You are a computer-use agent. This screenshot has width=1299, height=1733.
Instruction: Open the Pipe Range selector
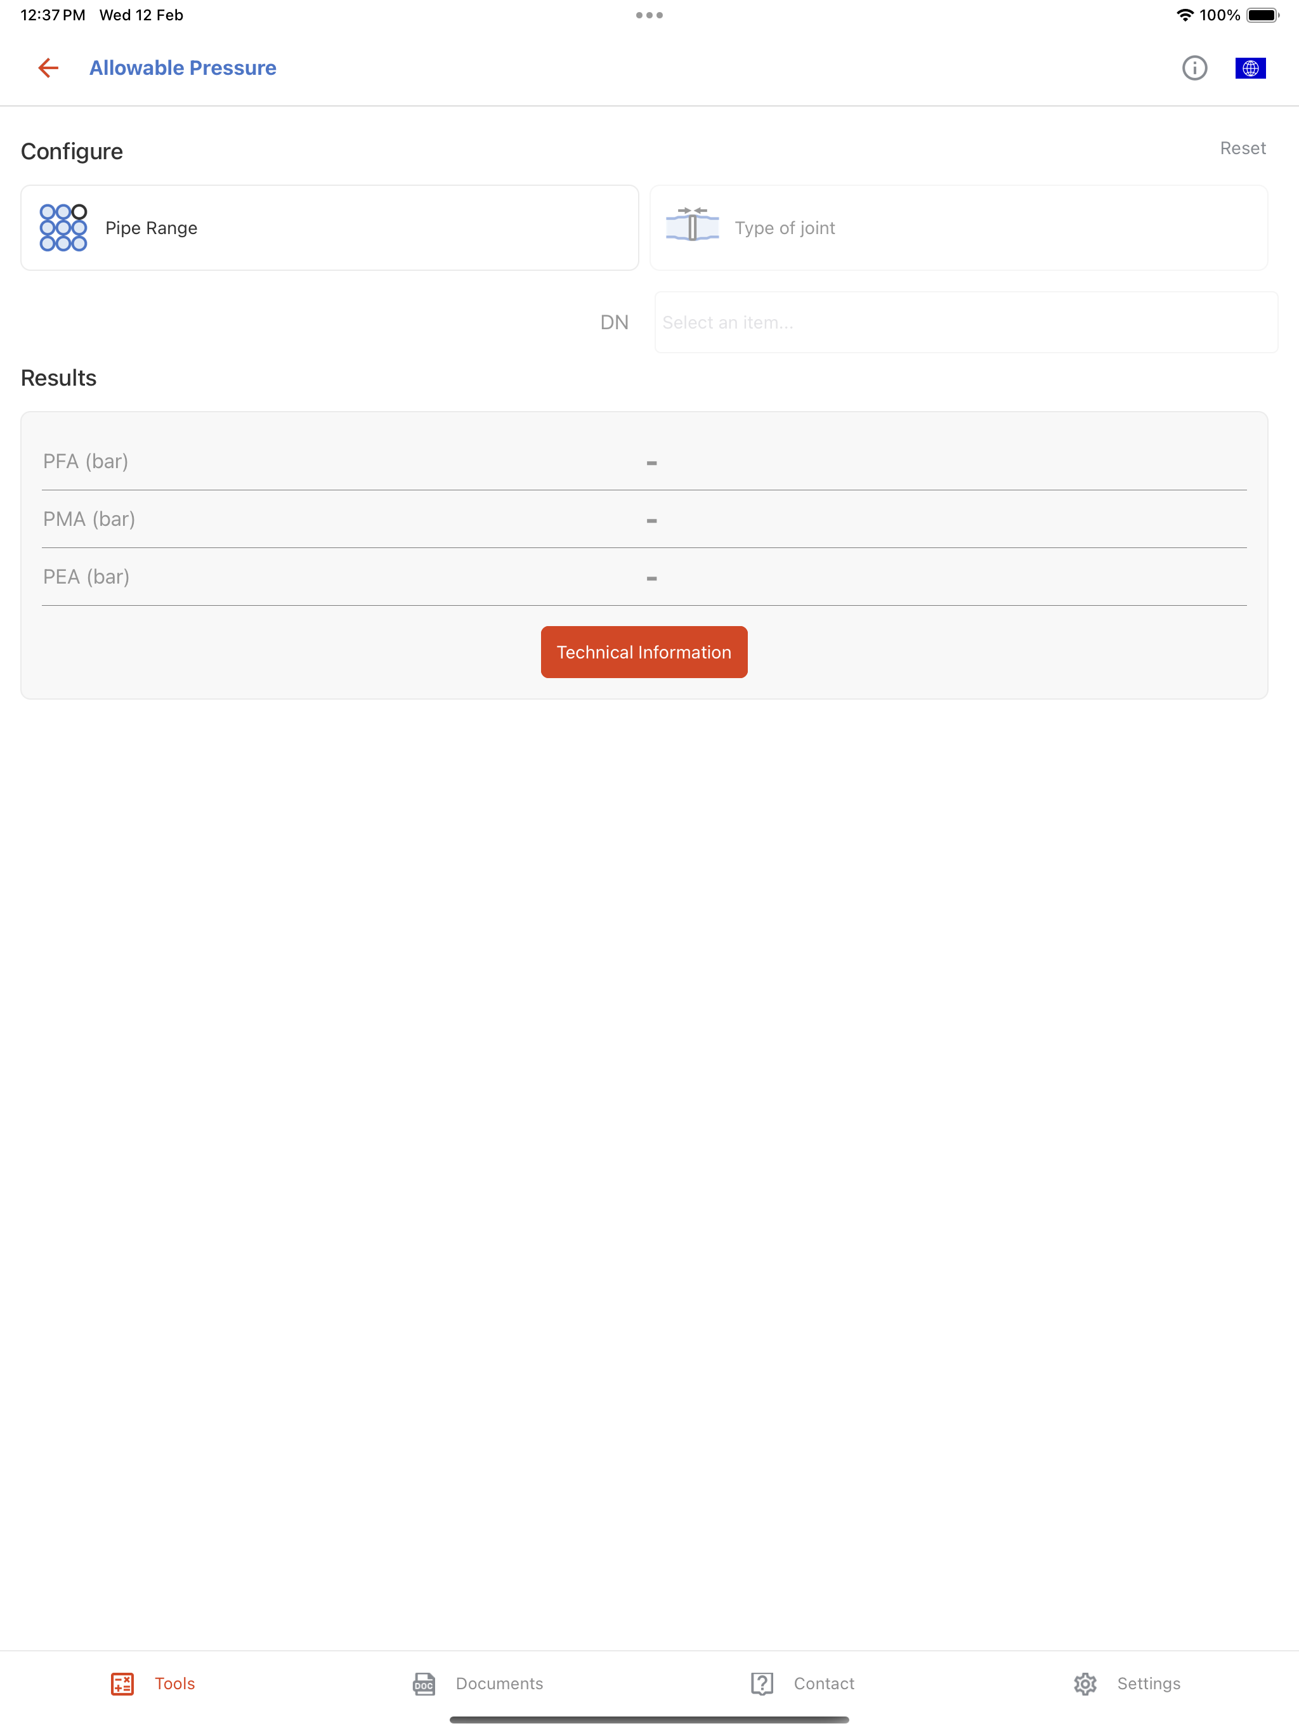pos(329,227)
